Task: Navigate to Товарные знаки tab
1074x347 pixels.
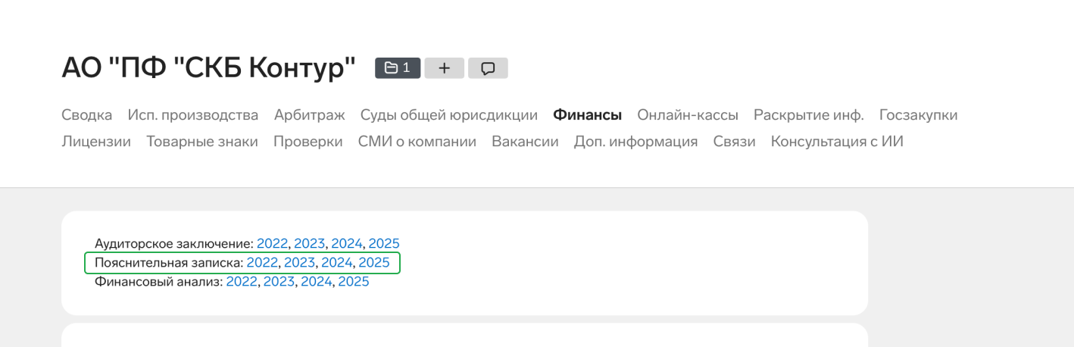Action: coord(202,142)
